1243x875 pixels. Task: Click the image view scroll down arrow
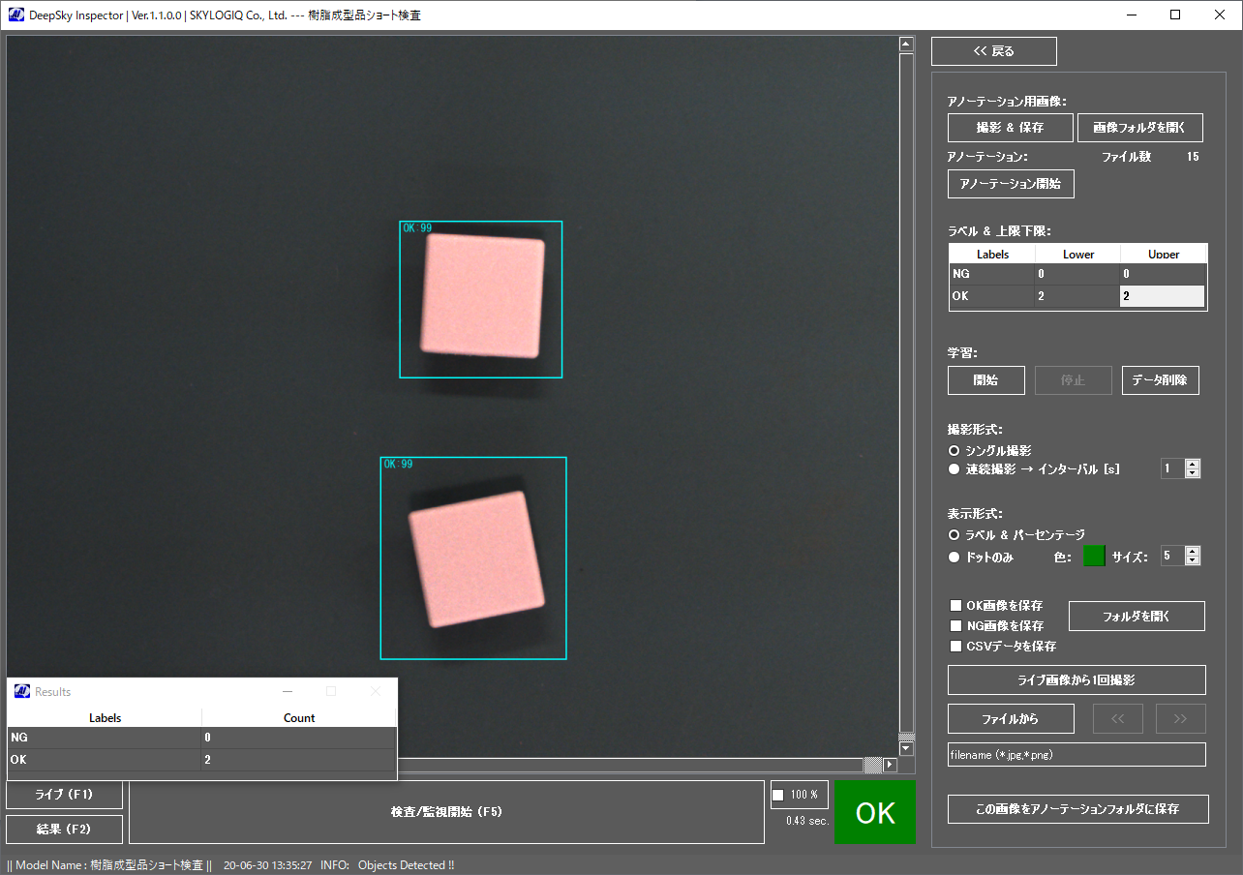coord(906,748)
